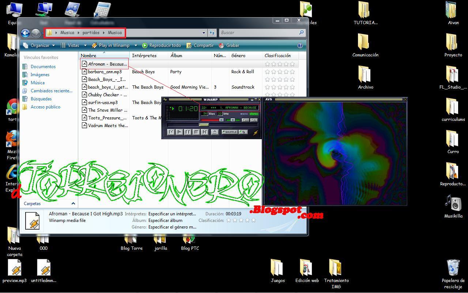Sort by Clasificación column header
The width and height of the screenshot is (468, 293).
coord(280,56)
